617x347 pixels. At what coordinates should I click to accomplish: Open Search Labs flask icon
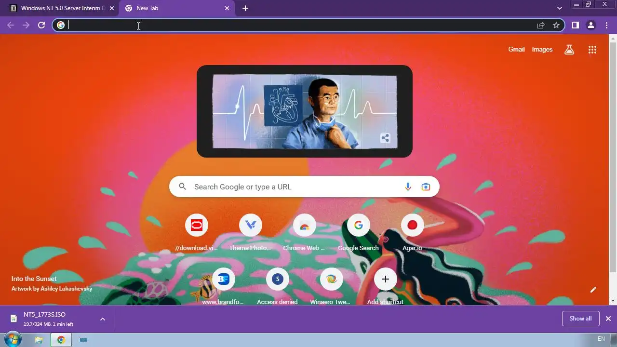point(569,49)
